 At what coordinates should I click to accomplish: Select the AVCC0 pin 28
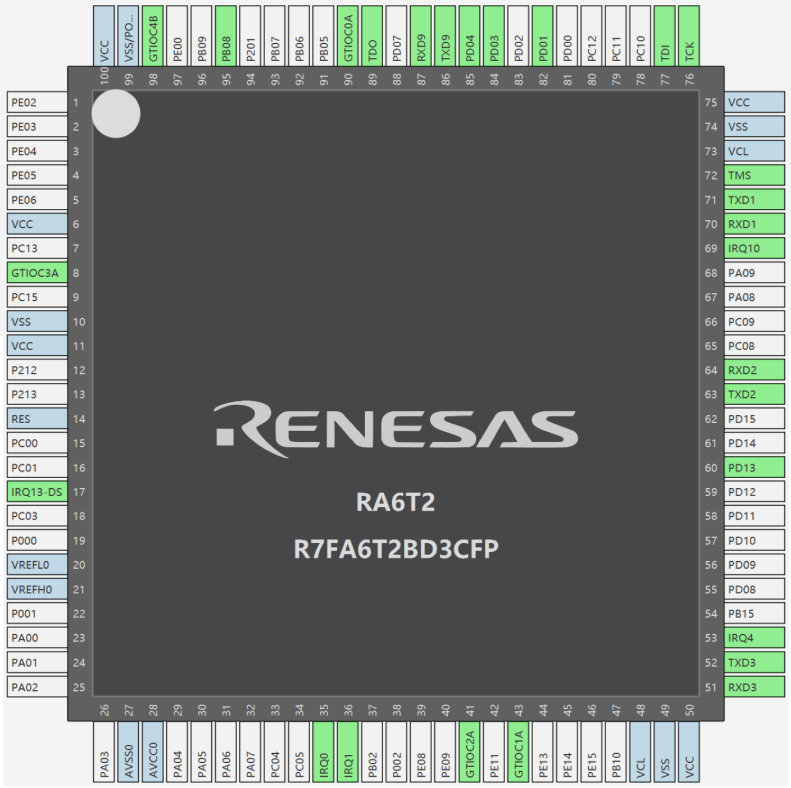click(x=153, y=752)
